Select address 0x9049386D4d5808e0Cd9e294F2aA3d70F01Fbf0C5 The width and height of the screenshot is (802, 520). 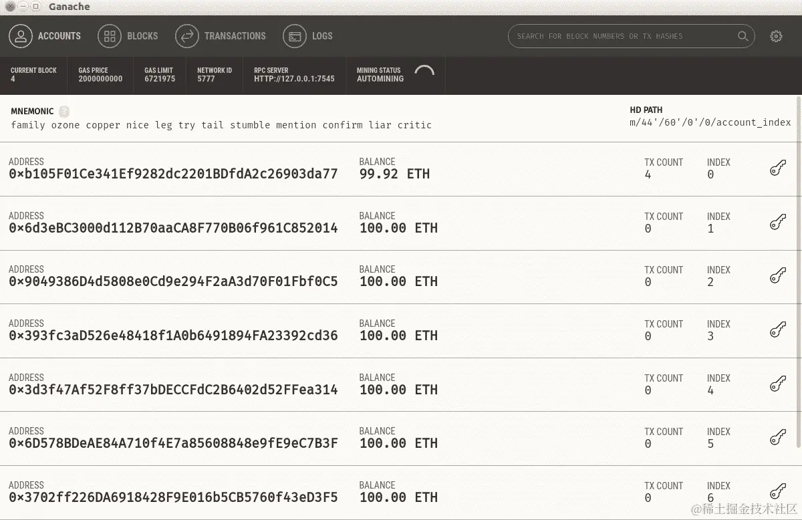click(173, 281)
